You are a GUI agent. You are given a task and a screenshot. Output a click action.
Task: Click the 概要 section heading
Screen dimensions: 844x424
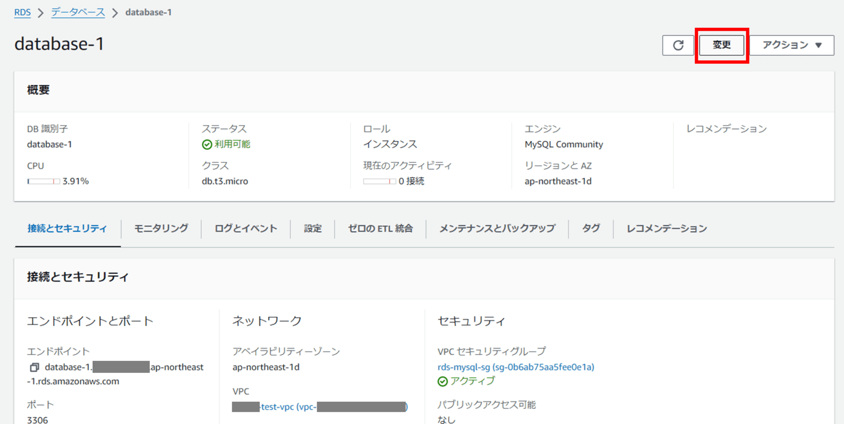(x=38, y=90)
